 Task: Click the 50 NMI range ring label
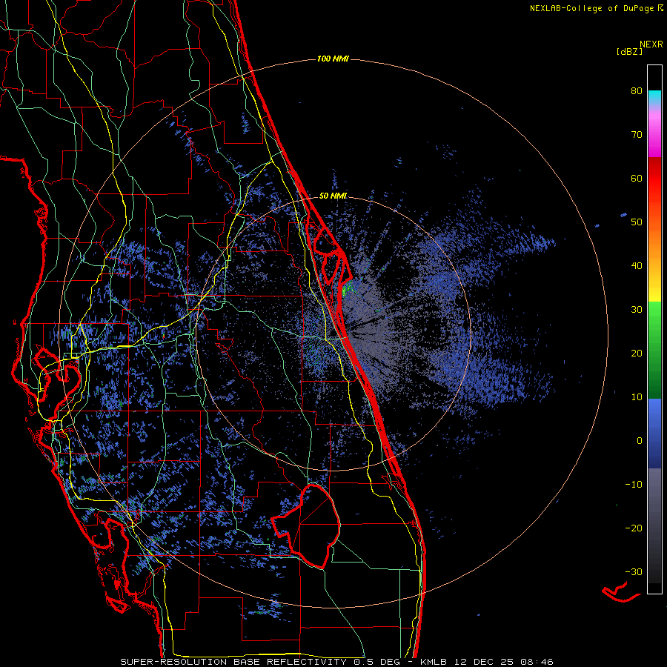(x=333, y=196)
